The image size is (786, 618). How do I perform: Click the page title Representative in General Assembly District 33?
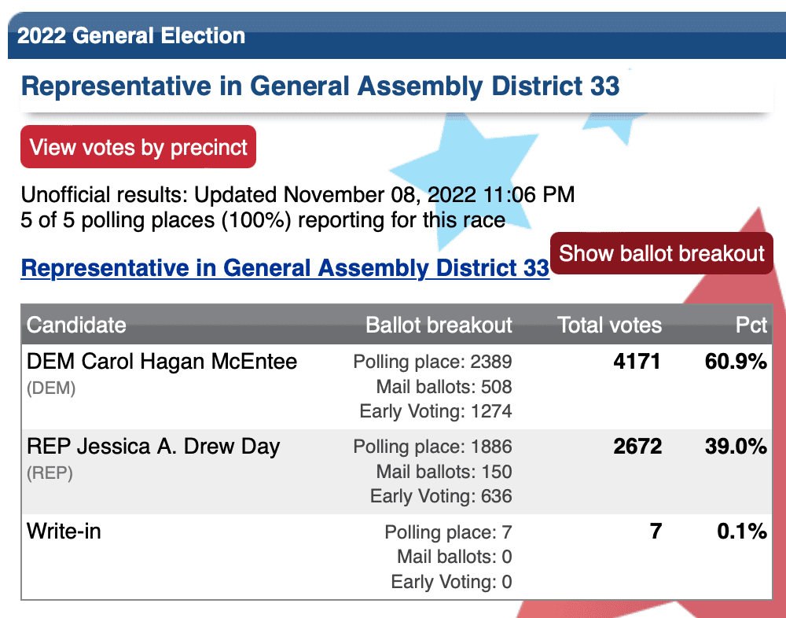pyautogui.click(x=321, y=86)
